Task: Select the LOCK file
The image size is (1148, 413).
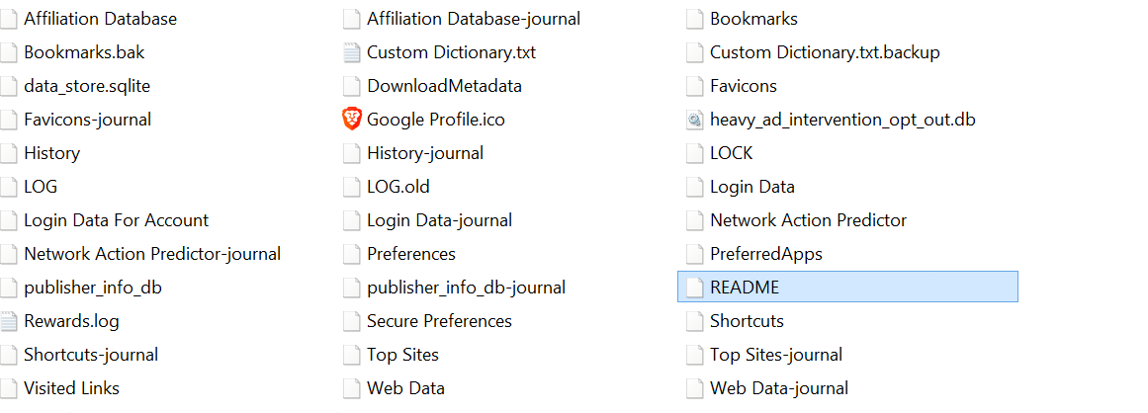Action: tap(732, 153)
